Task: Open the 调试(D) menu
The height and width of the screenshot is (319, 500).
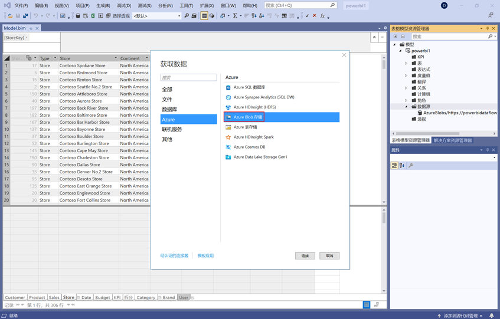Action: (x=124, y=5)
